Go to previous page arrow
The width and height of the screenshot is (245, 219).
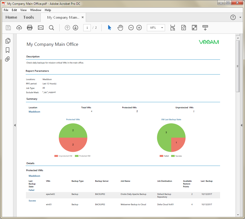click(x=67, y=28)
